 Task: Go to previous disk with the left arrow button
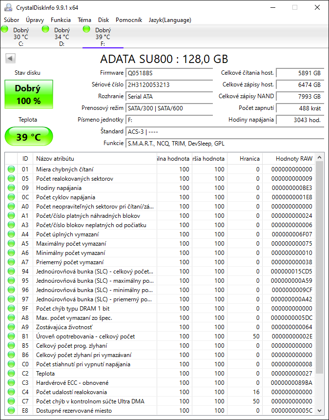[x=10, y=58]
